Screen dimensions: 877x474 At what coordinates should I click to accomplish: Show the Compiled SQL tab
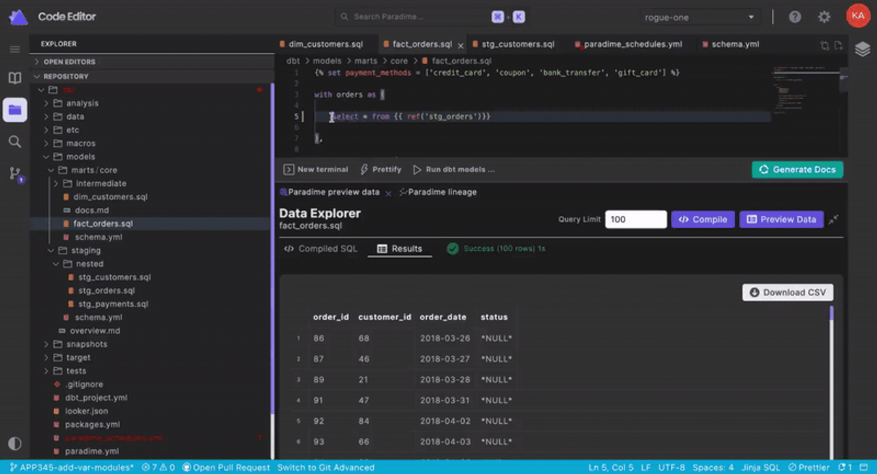[x=321, y=249]
